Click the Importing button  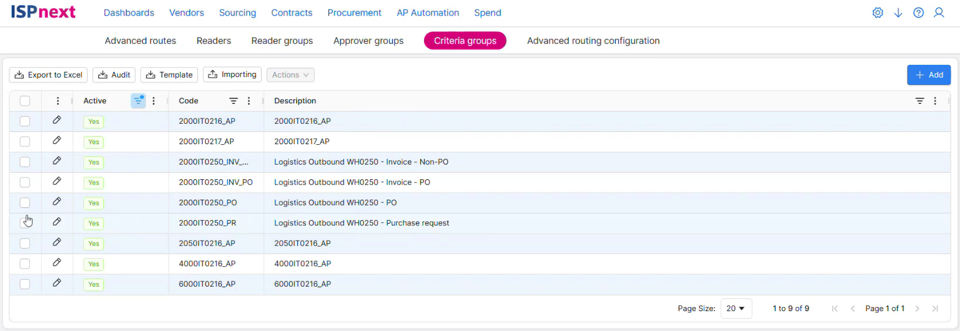tap(232, 75)
